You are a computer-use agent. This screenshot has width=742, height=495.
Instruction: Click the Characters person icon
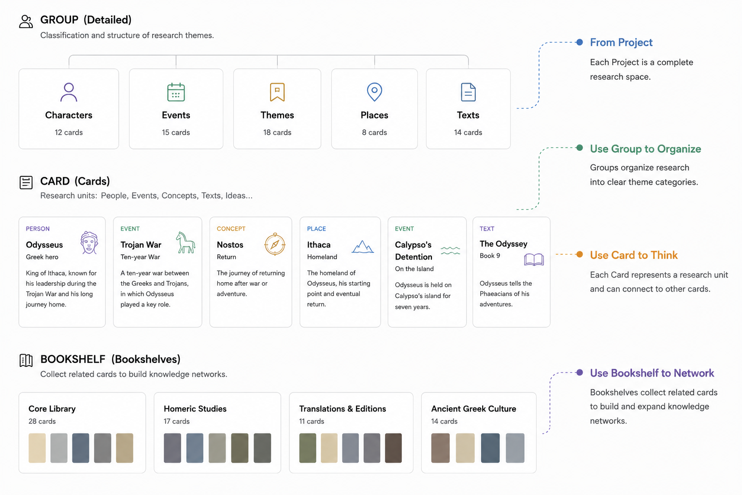(69, 92)
